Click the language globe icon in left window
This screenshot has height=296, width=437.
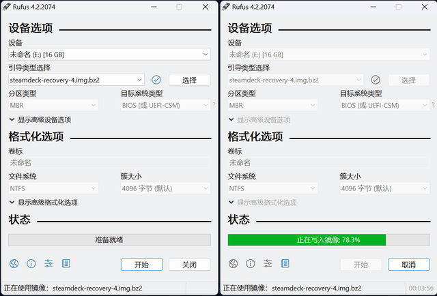tap(14, 264)
